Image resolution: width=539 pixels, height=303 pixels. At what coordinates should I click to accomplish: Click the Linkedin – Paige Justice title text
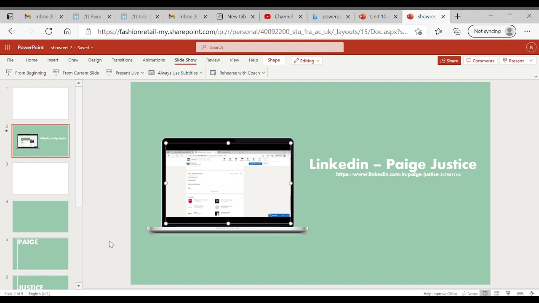point(393,164)
